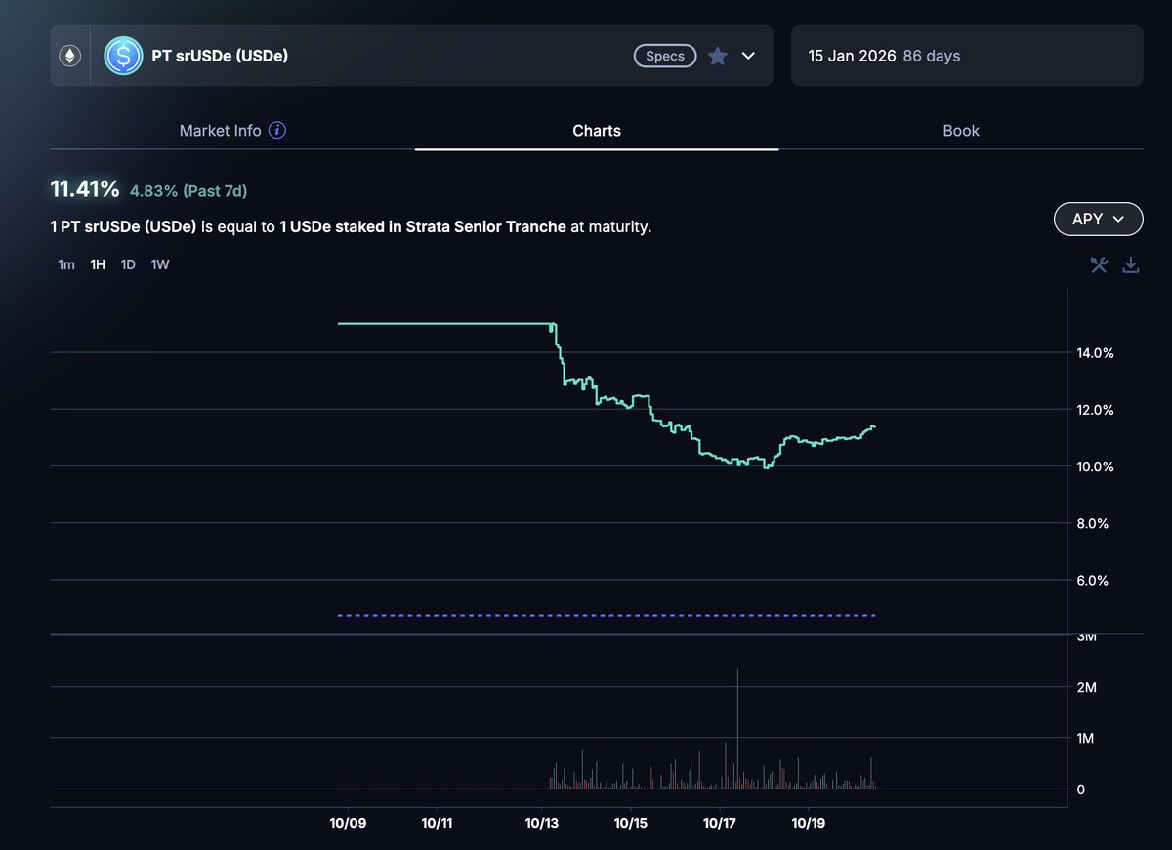
Task: Select the Charts tab
Action: (597, 131)
